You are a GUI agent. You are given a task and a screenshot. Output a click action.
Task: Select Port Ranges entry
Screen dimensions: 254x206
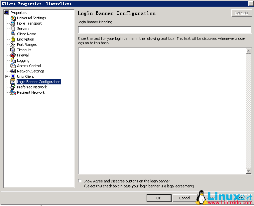[27, 45]
